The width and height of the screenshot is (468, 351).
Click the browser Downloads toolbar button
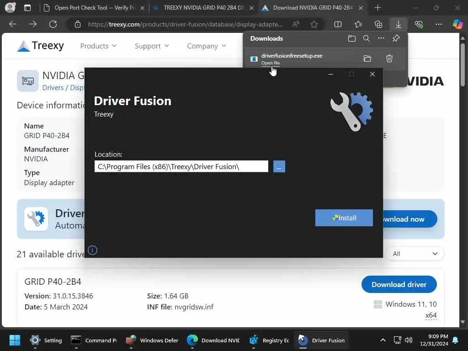(x=399, y=24)
